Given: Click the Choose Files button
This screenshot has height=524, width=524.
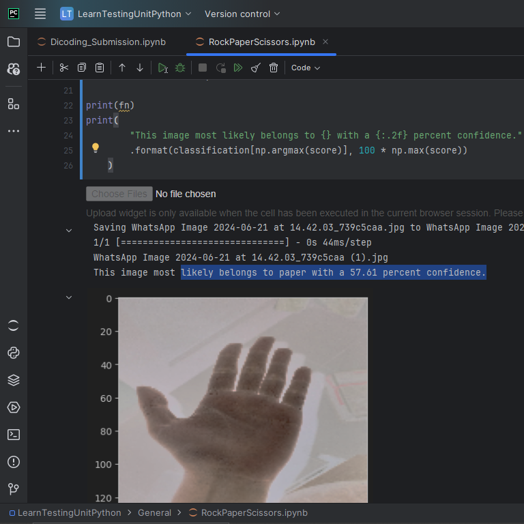Looking at the screenshot, I should (x=119, y=194).
